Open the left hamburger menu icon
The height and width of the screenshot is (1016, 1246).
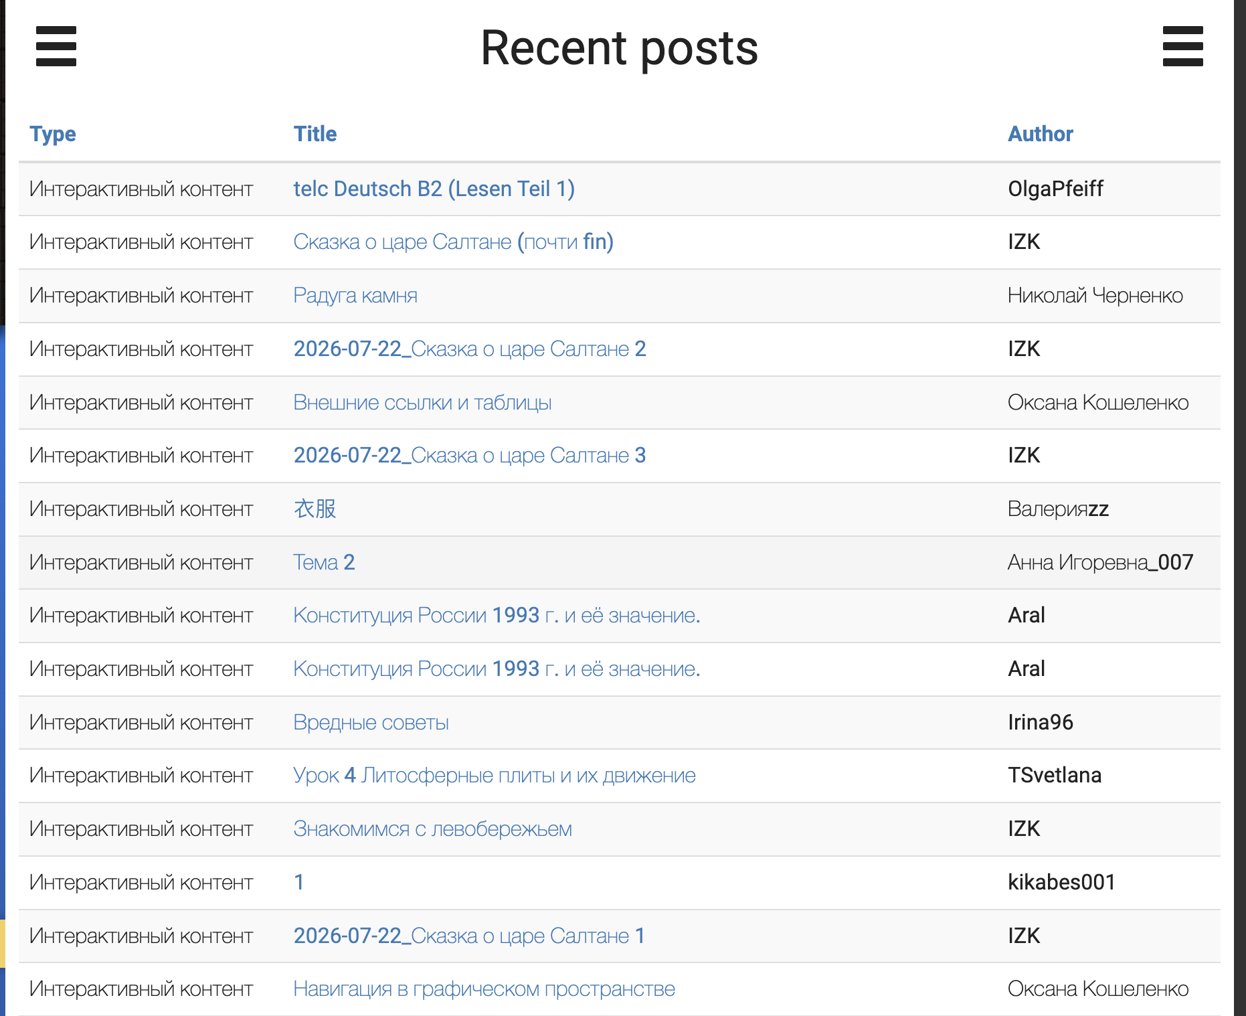click(x=56, y=46)
